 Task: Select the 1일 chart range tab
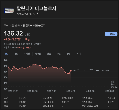point(6,54)
